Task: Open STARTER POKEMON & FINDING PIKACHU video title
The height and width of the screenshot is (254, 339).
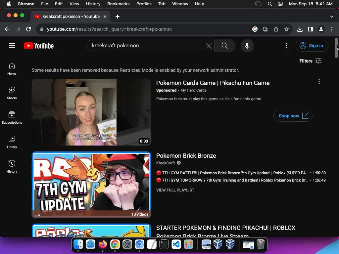Action: [225, 228]
